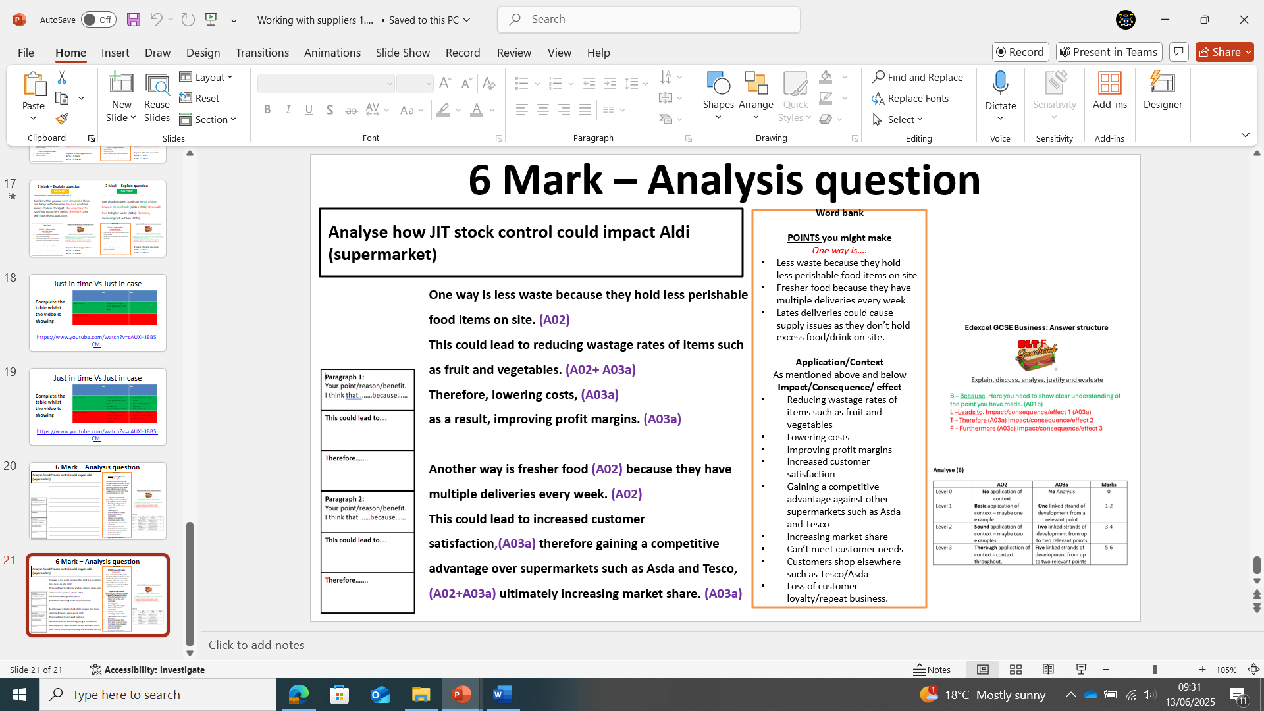Image resolution: width=1264 pixels, height=711 pixels.
Task: Click the Share button
Action: click(1224, 52)
